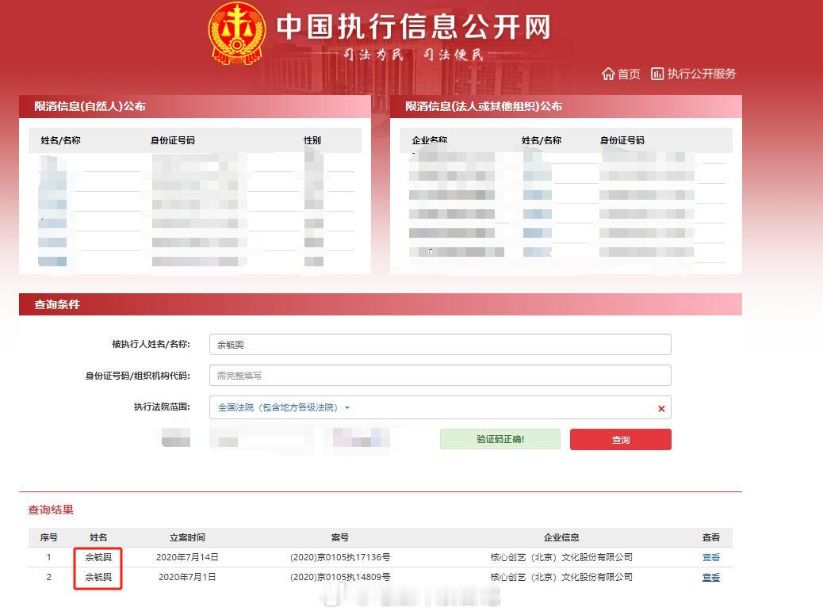Open 查看 link for case 14809号
Image resolution: width=823 pixels, height=615 pixels.
(x=711, y=577)
